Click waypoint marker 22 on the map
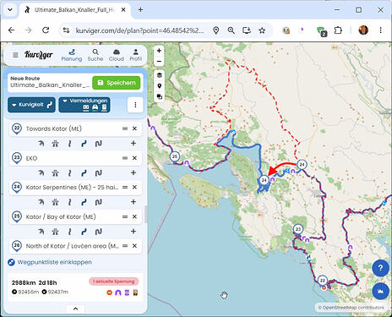Viewport: 392px width, 317px height. [x=323, y=281]
